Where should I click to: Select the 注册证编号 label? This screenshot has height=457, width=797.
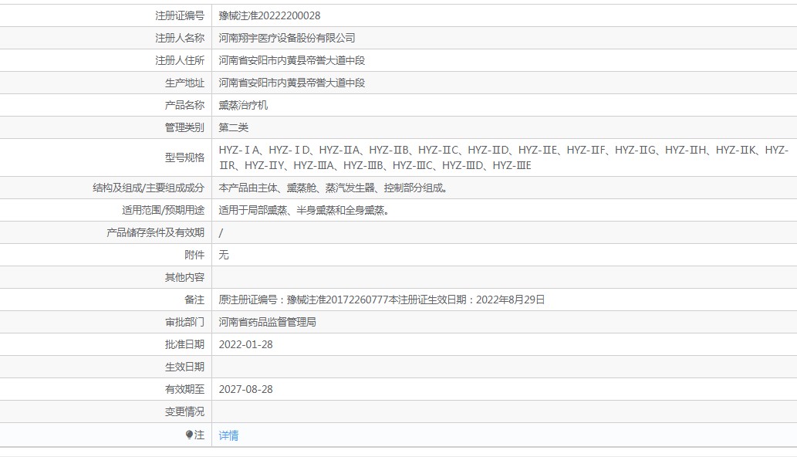tap(180, 15)
